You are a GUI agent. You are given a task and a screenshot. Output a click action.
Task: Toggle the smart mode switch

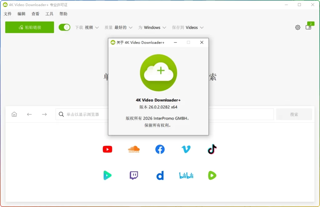[x=64, y=27]
